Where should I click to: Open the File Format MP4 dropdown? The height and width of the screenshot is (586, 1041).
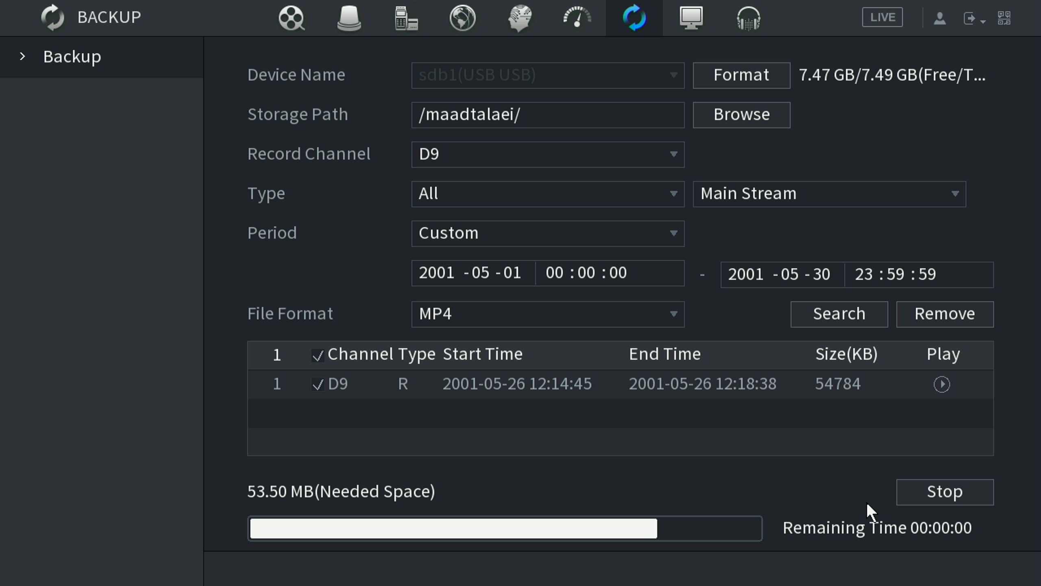pos(547,314)
